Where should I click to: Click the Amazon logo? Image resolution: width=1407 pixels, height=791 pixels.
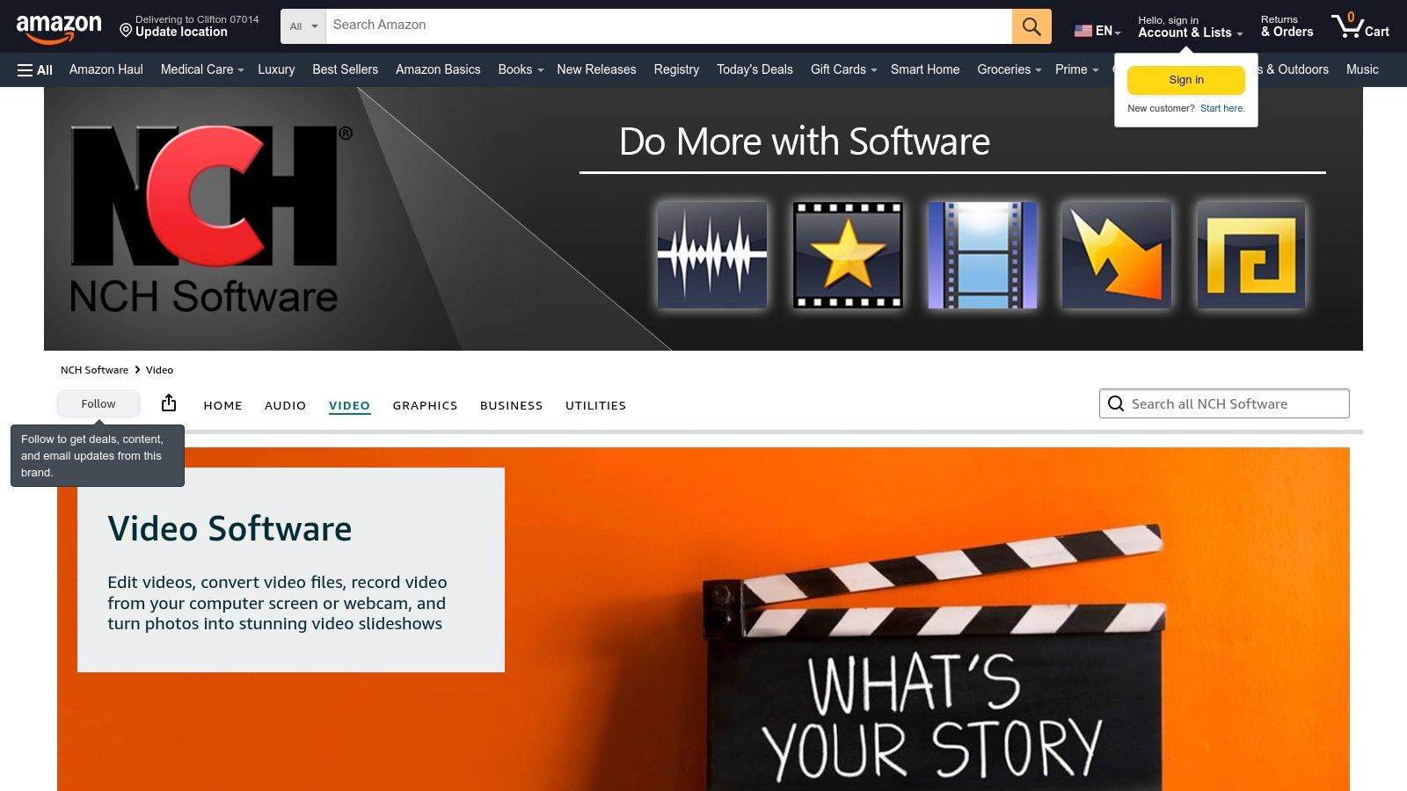(59, 27)
